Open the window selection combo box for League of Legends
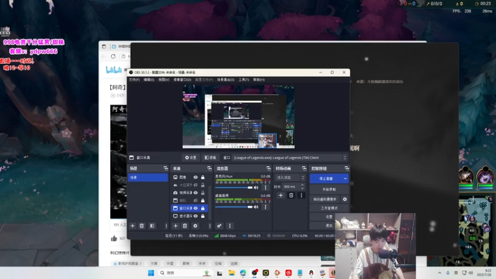Screen dimensions: 496x279 290,157
